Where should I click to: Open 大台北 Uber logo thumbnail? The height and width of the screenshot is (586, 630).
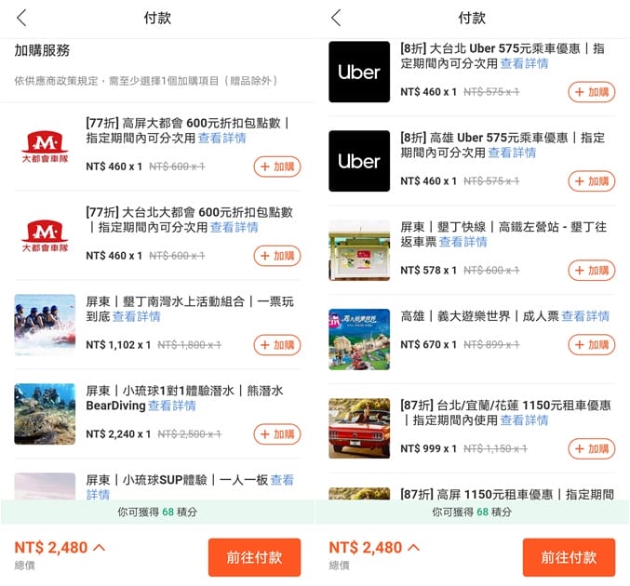pos(359,72)
